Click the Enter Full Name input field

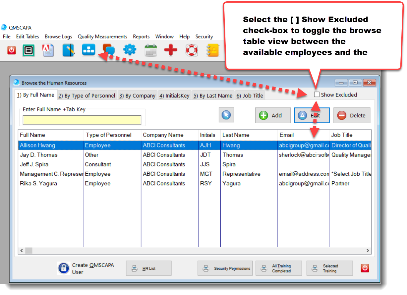point(82,120)
